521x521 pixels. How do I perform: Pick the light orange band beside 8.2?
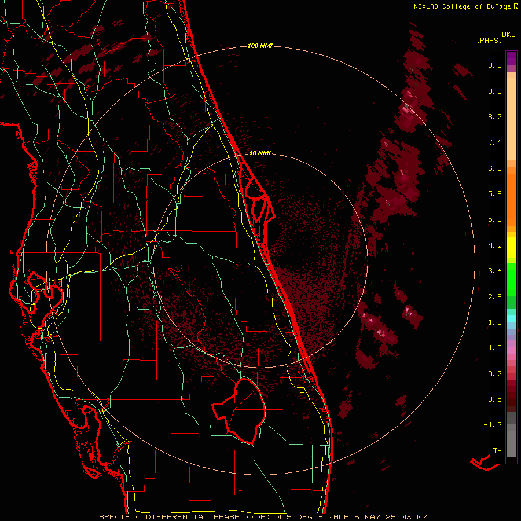tap(511, 119)
